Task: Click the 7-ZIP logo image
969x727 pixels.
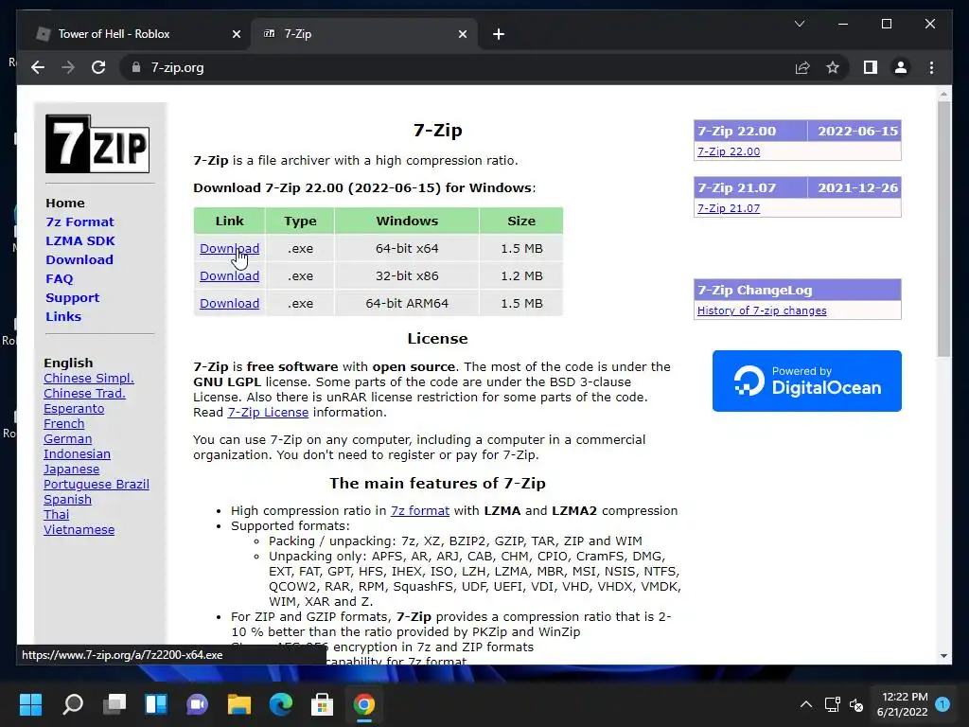Action: [97, 144]
